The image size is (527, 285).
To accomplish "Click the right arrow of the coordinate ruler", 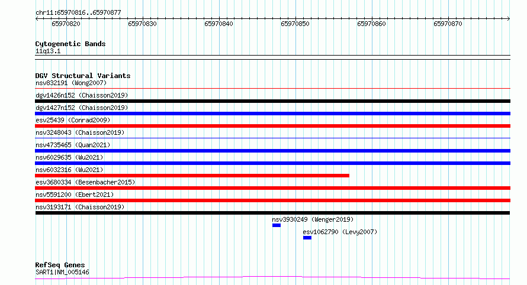I will (509, 19).
